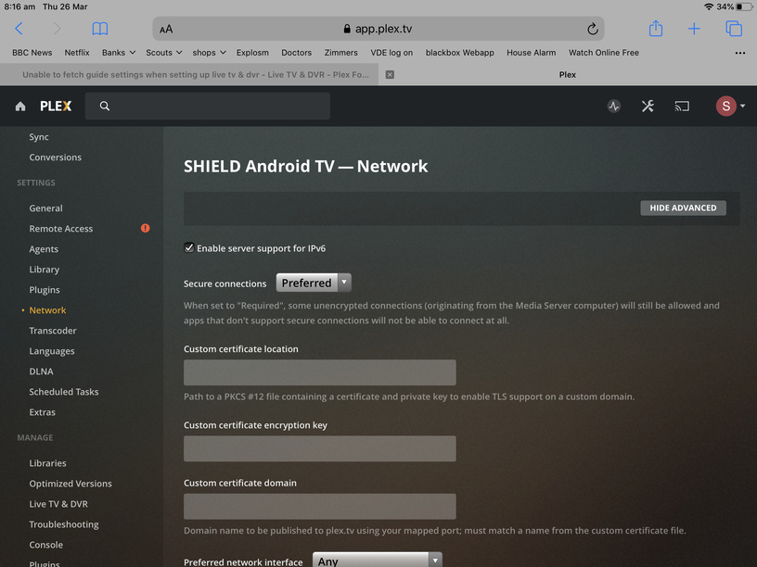The width and height of the screenshot is (757, 567).
Task: Open Conversions in sidebar
Action: [x=55, y=157]
